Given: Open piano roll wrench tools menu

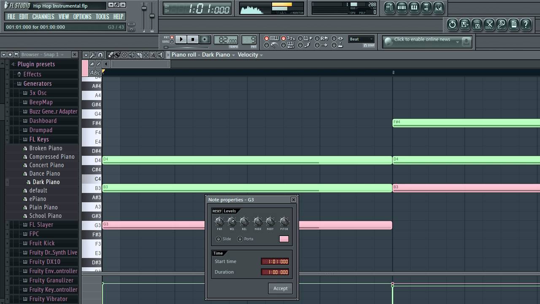Looking at the screenshot, I should click(x=93, y=55).
